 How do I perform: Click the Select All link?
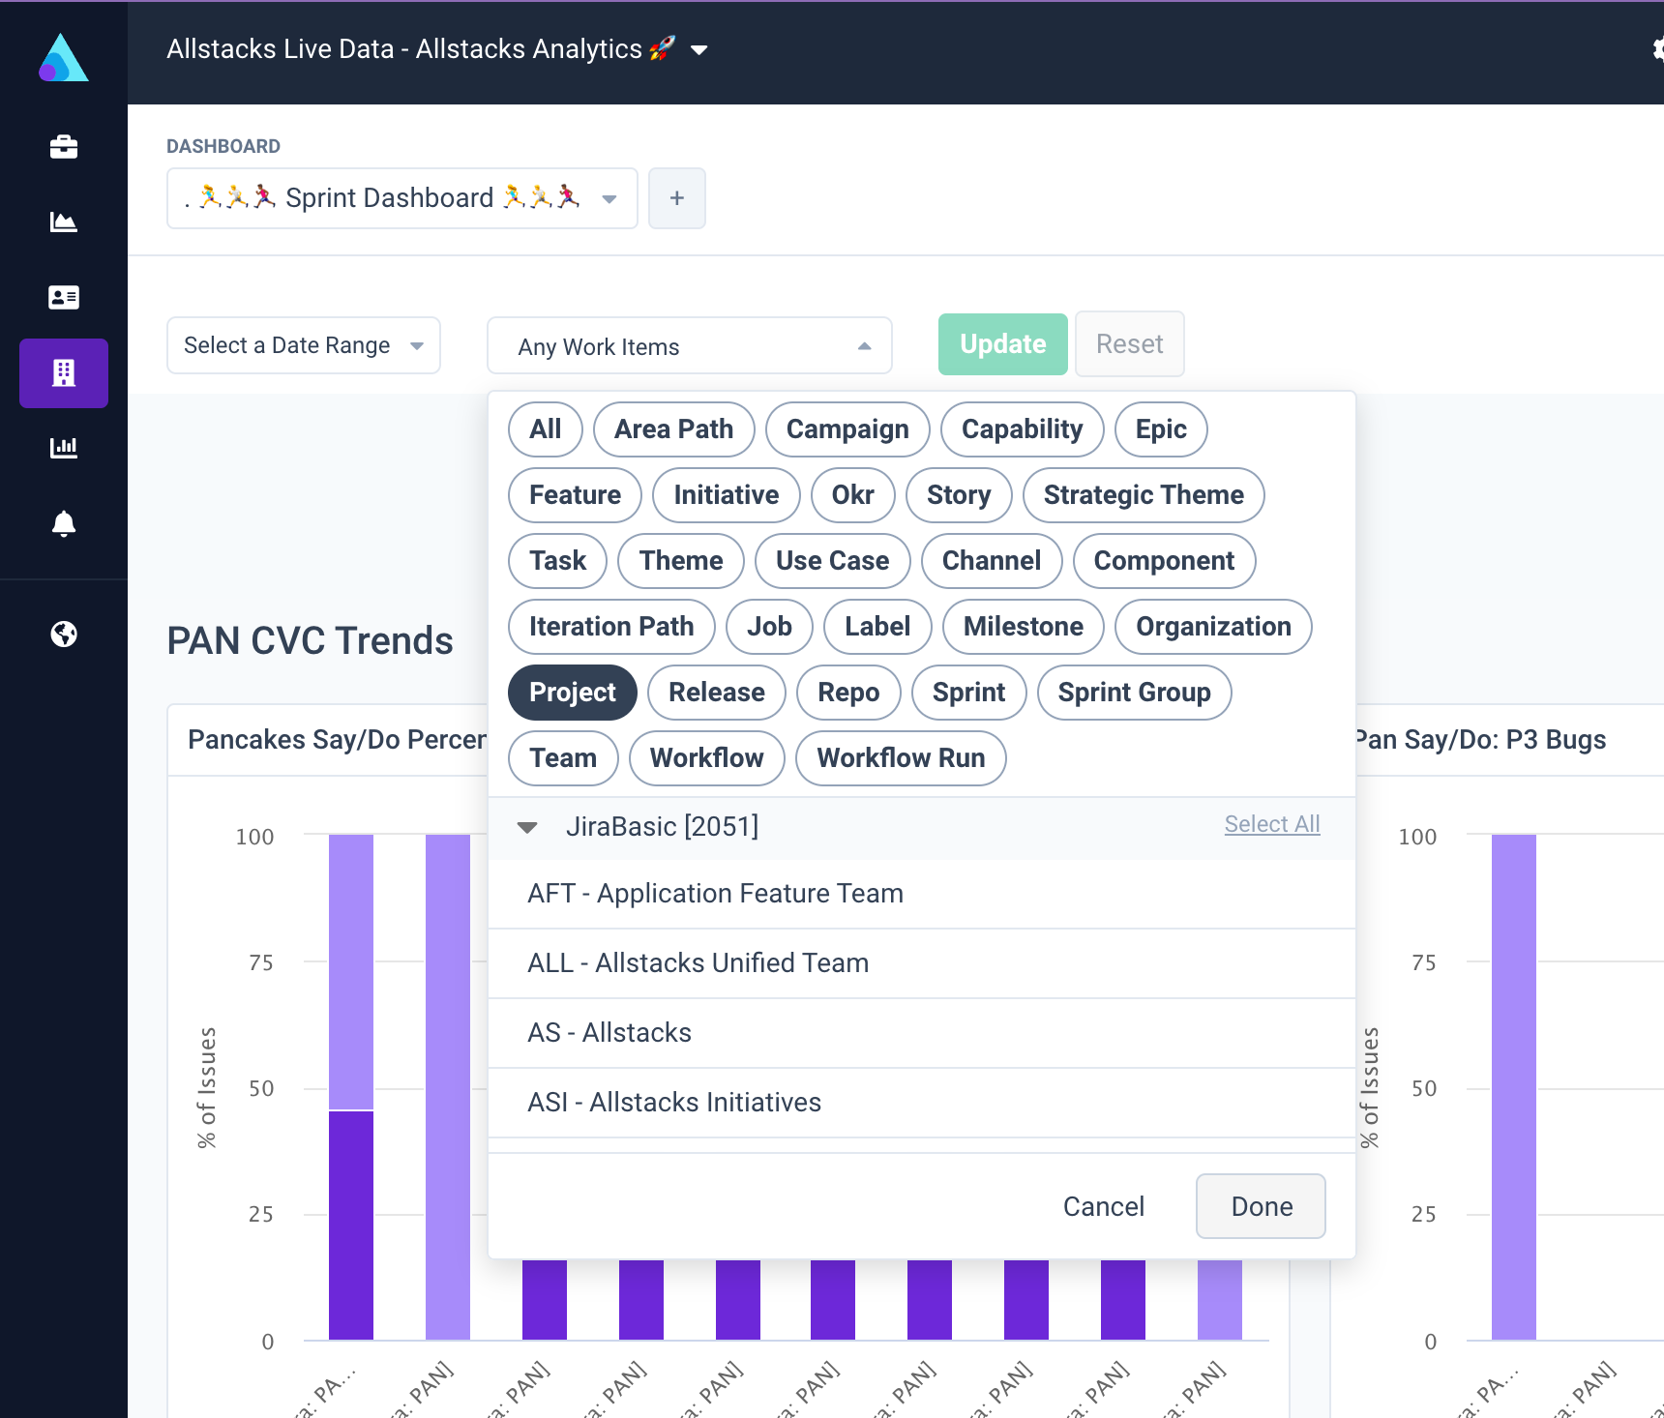pyautogui.click(x=1272, y=824)
